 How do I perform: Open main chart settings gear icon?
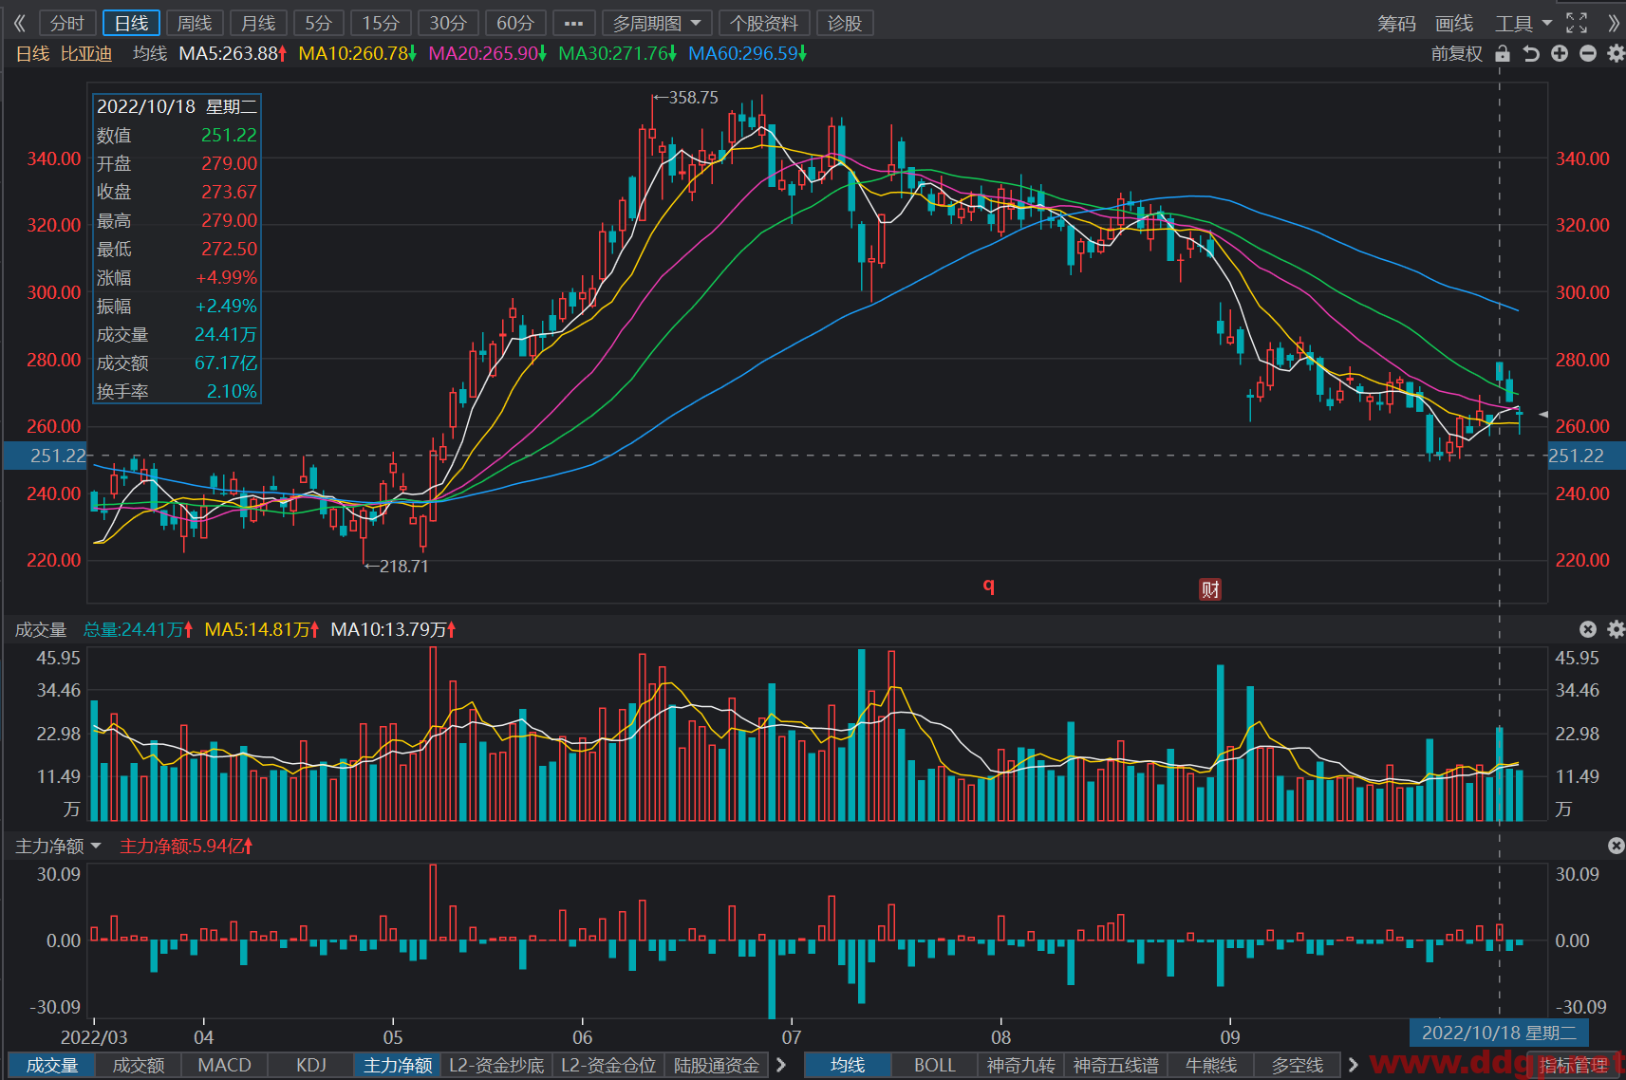point(1616,54)
